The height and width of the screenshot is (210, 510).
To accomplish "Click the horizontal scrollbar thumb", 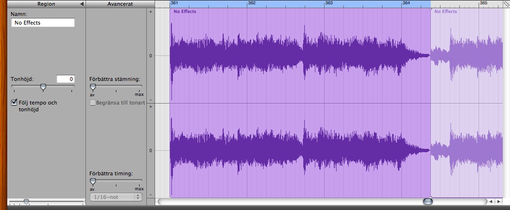I will [x=428, y=201].
